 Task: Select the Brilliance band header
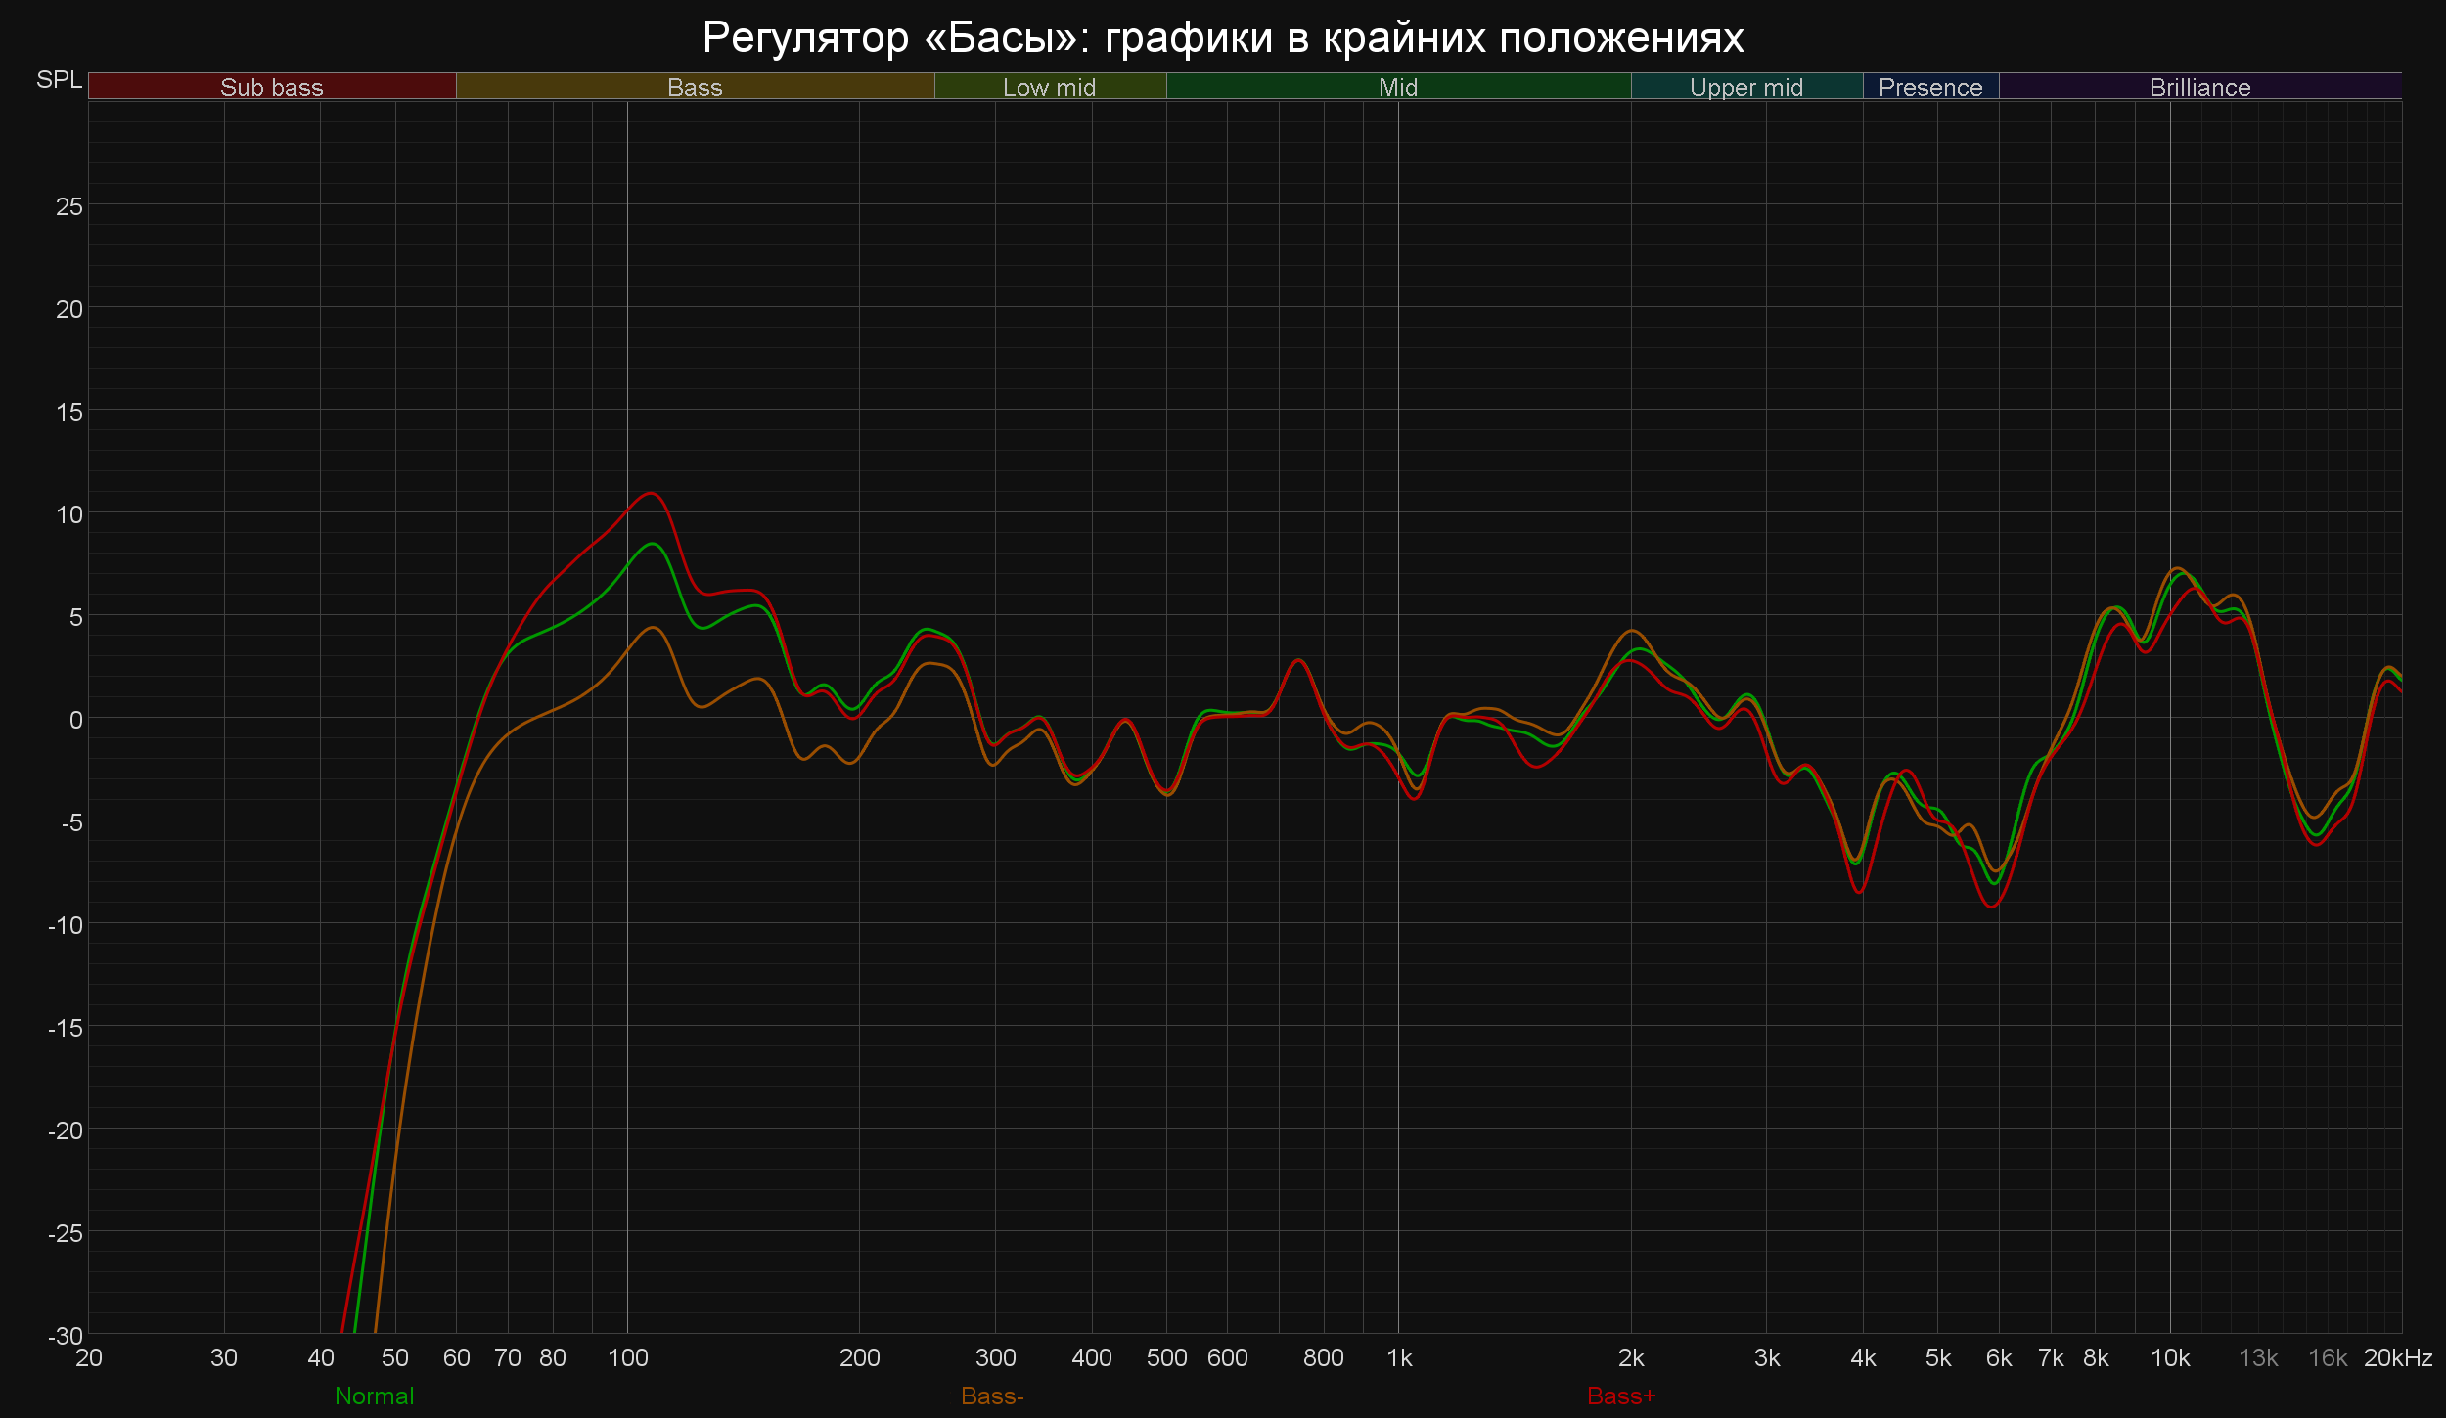2199,87
